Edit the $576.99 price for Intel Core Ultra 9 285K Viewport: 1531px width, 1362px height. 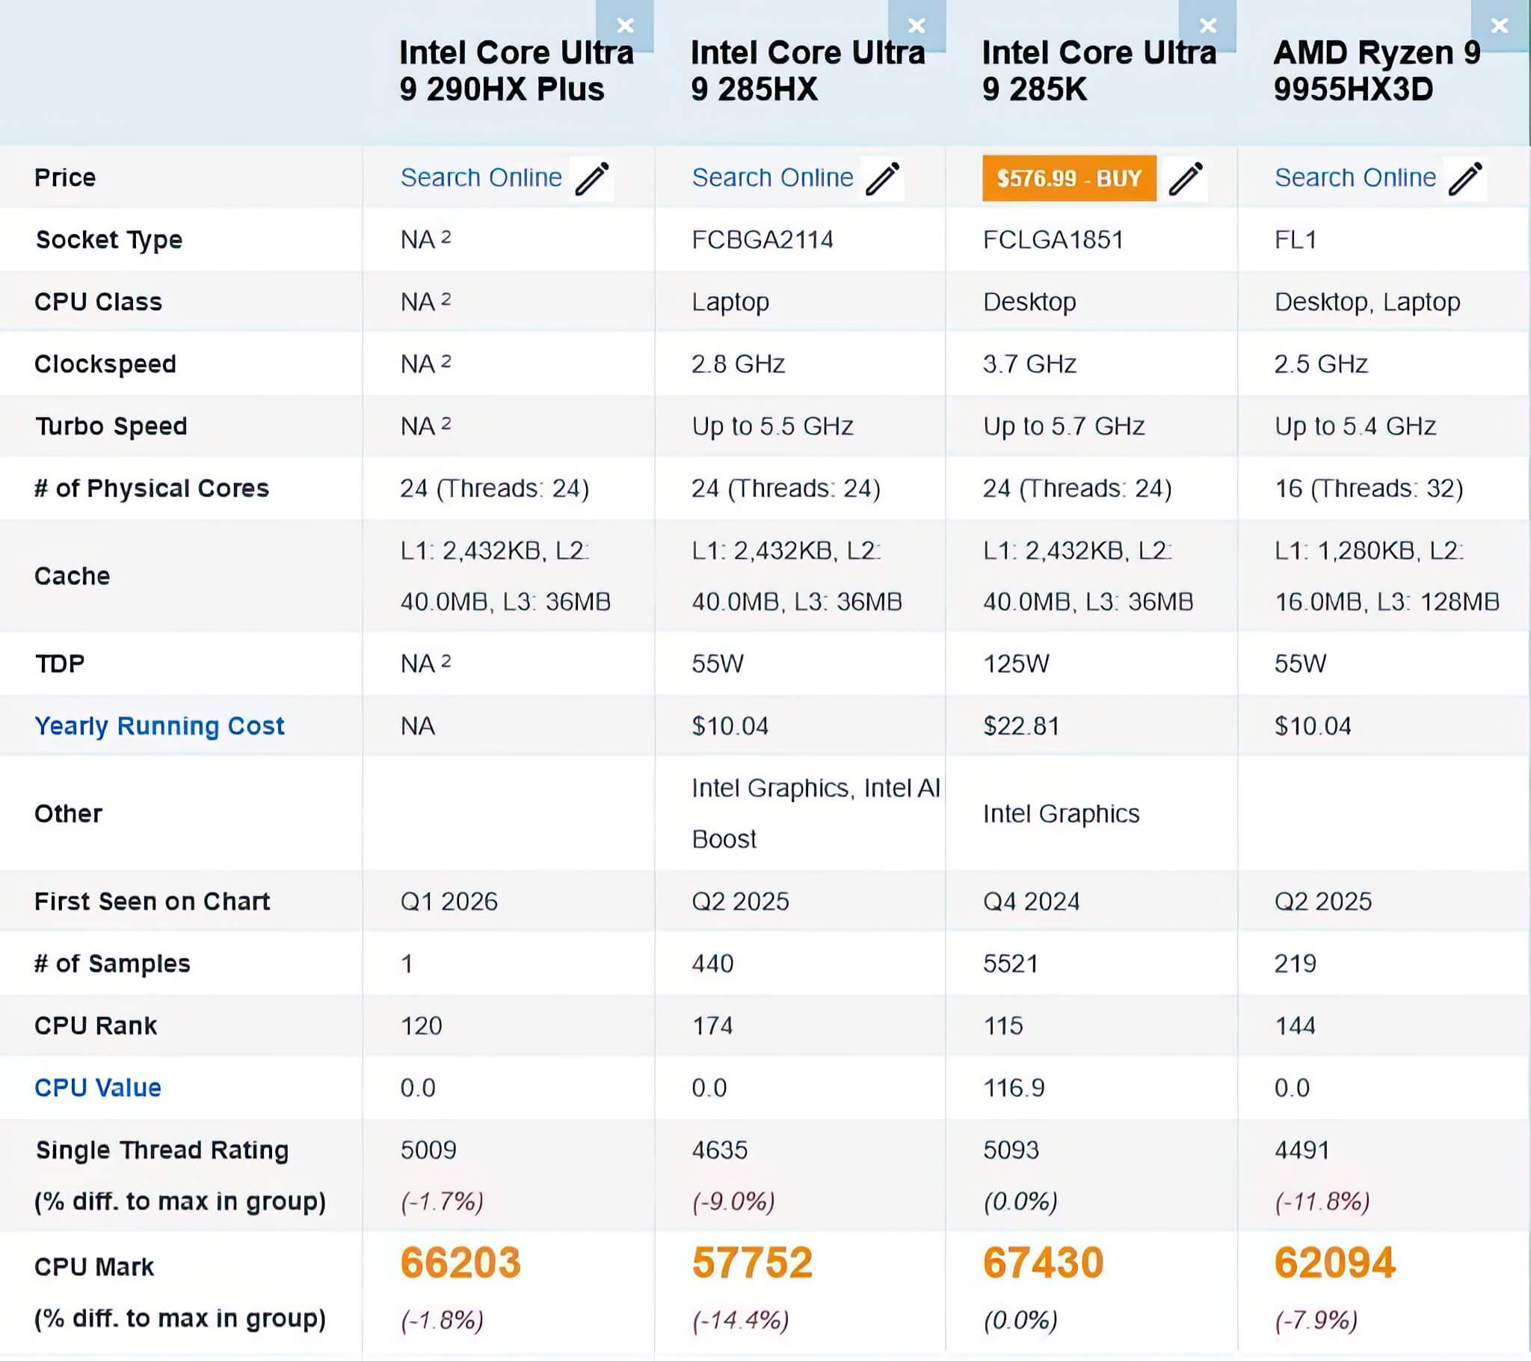1187,178
